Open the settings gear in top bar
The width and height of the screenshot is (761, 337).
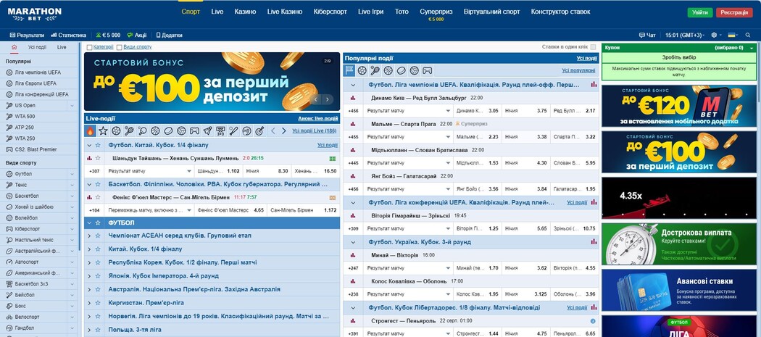tap(715, 35)
